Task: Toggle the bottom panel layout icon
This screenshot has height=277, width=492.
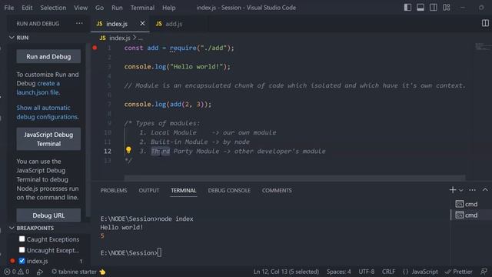Action: tap(421, 7)
